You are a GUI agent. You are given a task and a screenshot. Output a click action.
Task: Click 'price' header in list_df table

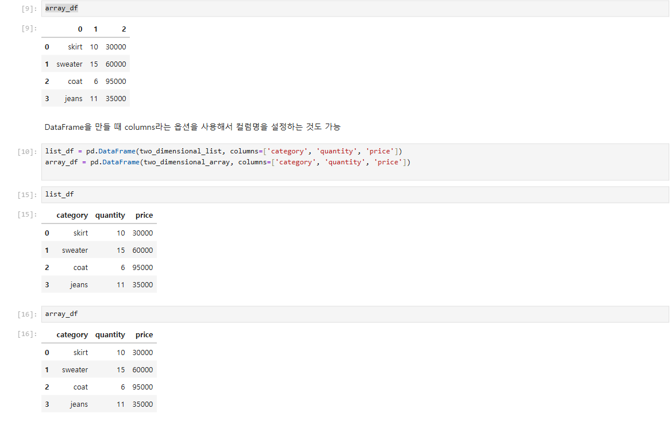144,215
